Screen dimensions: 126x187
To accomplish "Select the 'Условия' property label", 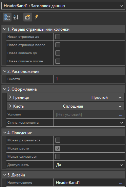I will tap(14, 114).
